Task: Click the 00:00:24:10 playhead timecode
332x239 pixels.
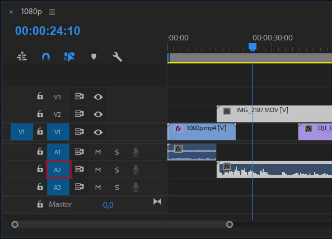Action: (48, 30)
